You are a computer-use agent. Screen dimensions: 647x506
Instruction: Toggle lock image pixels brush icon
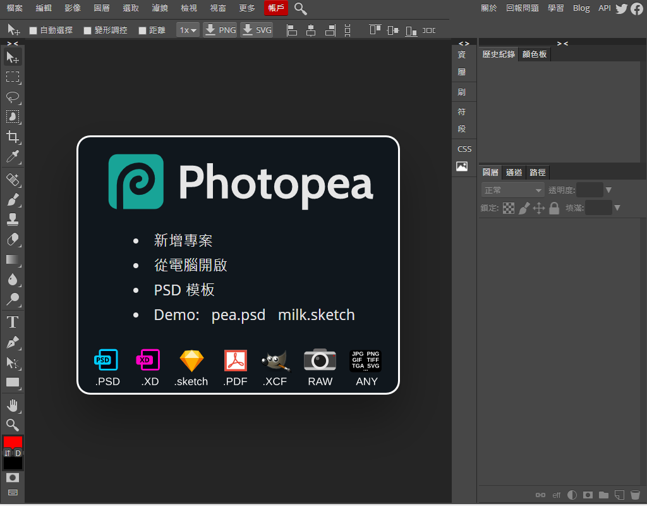[524, 208]
